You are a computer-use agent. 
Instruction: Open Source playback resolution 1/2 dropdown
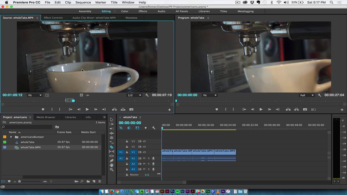pyautogui.click(x=135, y=95)
